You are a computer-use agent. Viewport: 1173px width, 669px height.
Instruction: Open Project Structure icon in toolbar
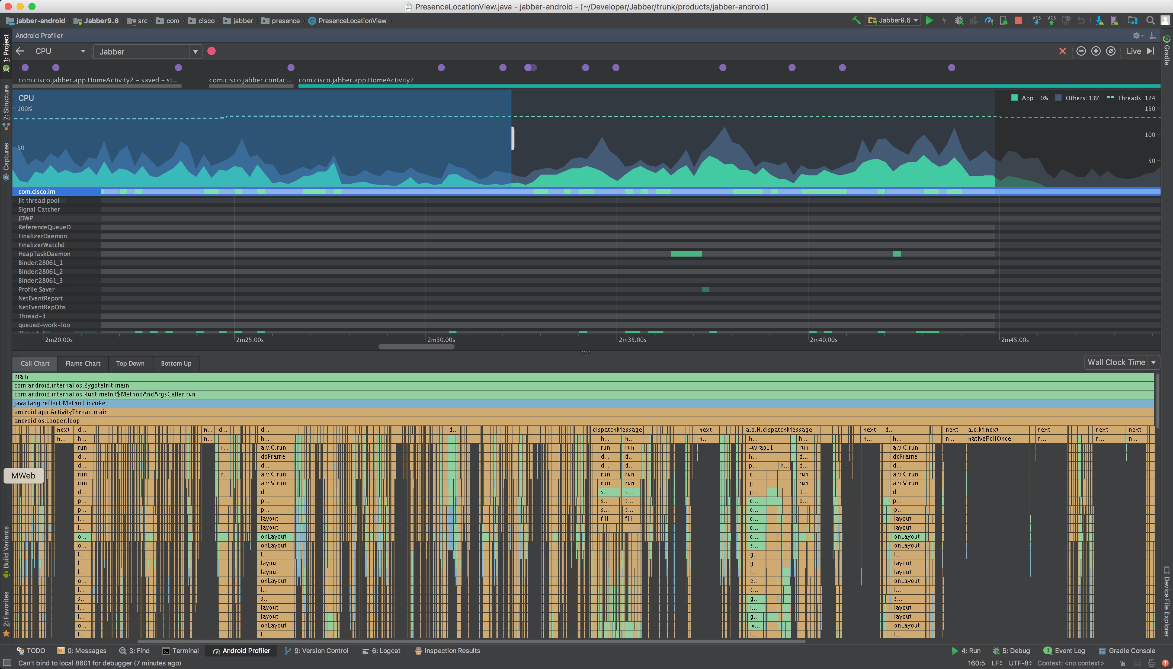point(1133,20)
